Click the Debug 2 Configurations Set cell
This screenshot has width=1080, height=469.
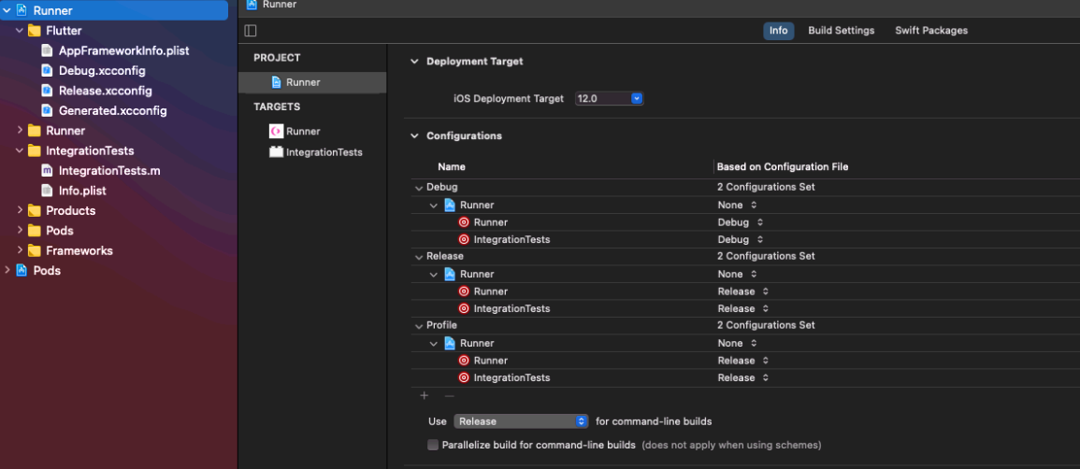tap(766, 187)
